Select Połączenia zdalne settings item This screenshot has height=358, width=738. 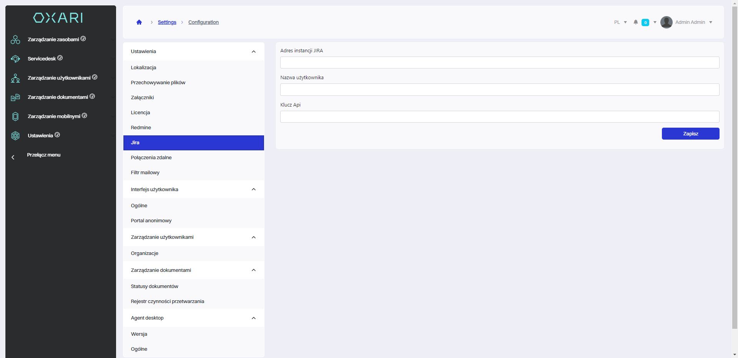coord(194,158)
